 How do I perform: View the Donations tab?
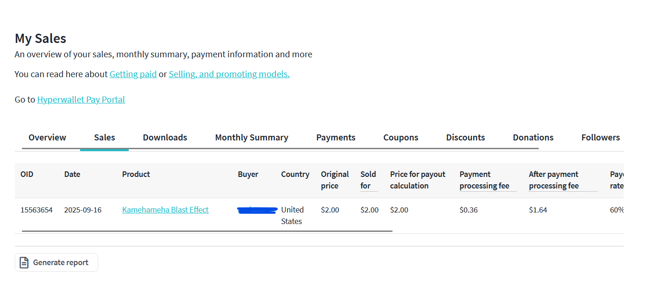tap(533, 138)
